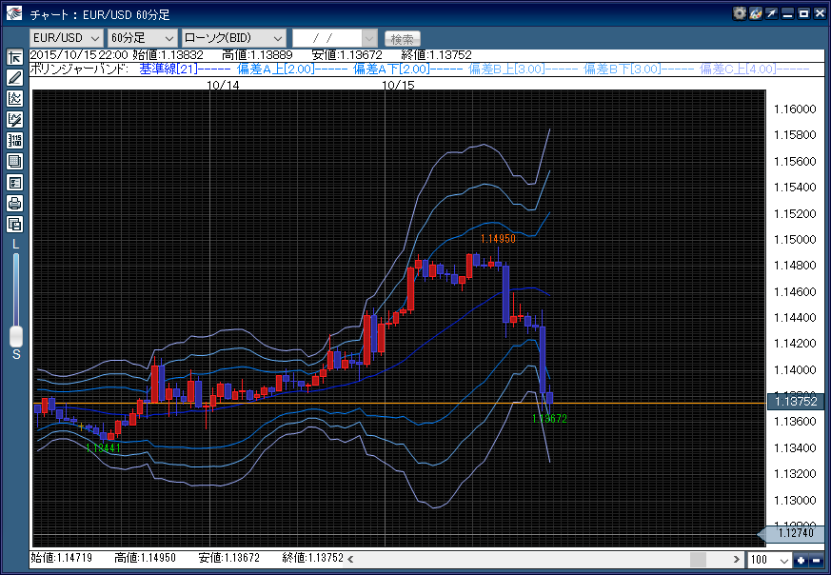The width and height of the screenshot is (831, 575).
Task: Open the checklist settings icon in sidebar
Action: point(15,182)
